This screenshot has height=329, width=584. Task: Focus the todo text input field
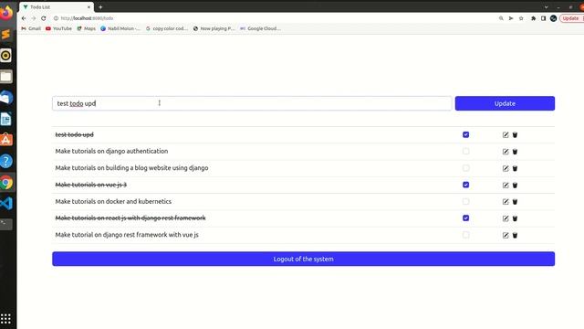252,103
